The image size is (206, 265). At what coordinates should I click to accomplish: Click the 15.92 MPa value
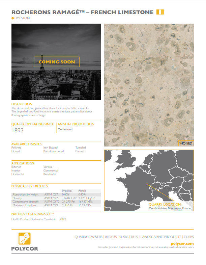pos(85,205)
